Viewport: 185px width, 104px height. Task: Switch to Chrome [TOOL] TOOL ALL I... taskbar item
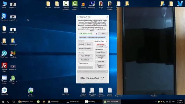[26, 102]
